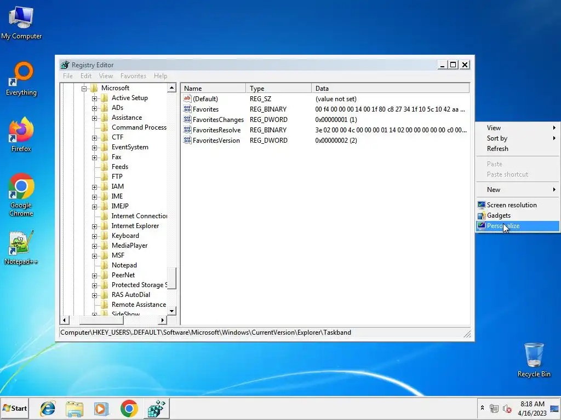Select the Keyboard registry key
The height and width of the screenshot is (420, 561).
125,236
